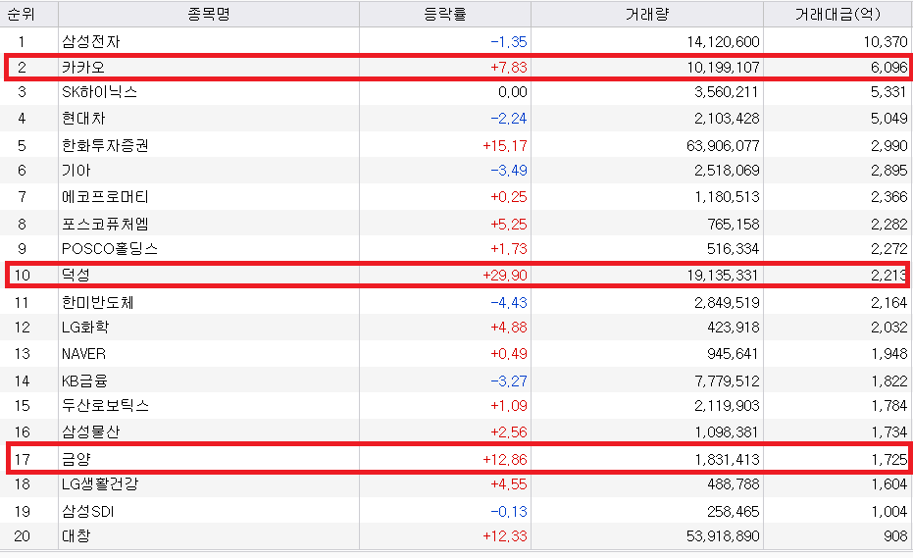Select stock name 카카오

(x=83, y=67)
